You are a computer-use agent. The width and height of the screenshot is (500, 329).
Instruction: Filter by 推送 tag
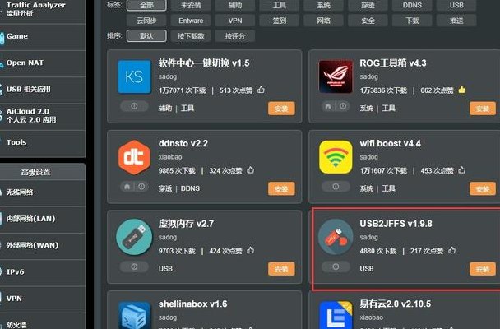coord(456,21)
